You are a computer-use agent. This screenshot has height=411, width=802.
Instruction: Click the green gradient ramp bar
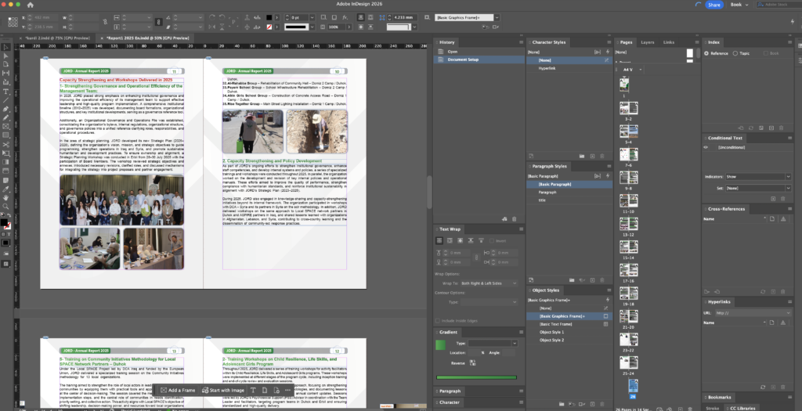click(476, 377)
